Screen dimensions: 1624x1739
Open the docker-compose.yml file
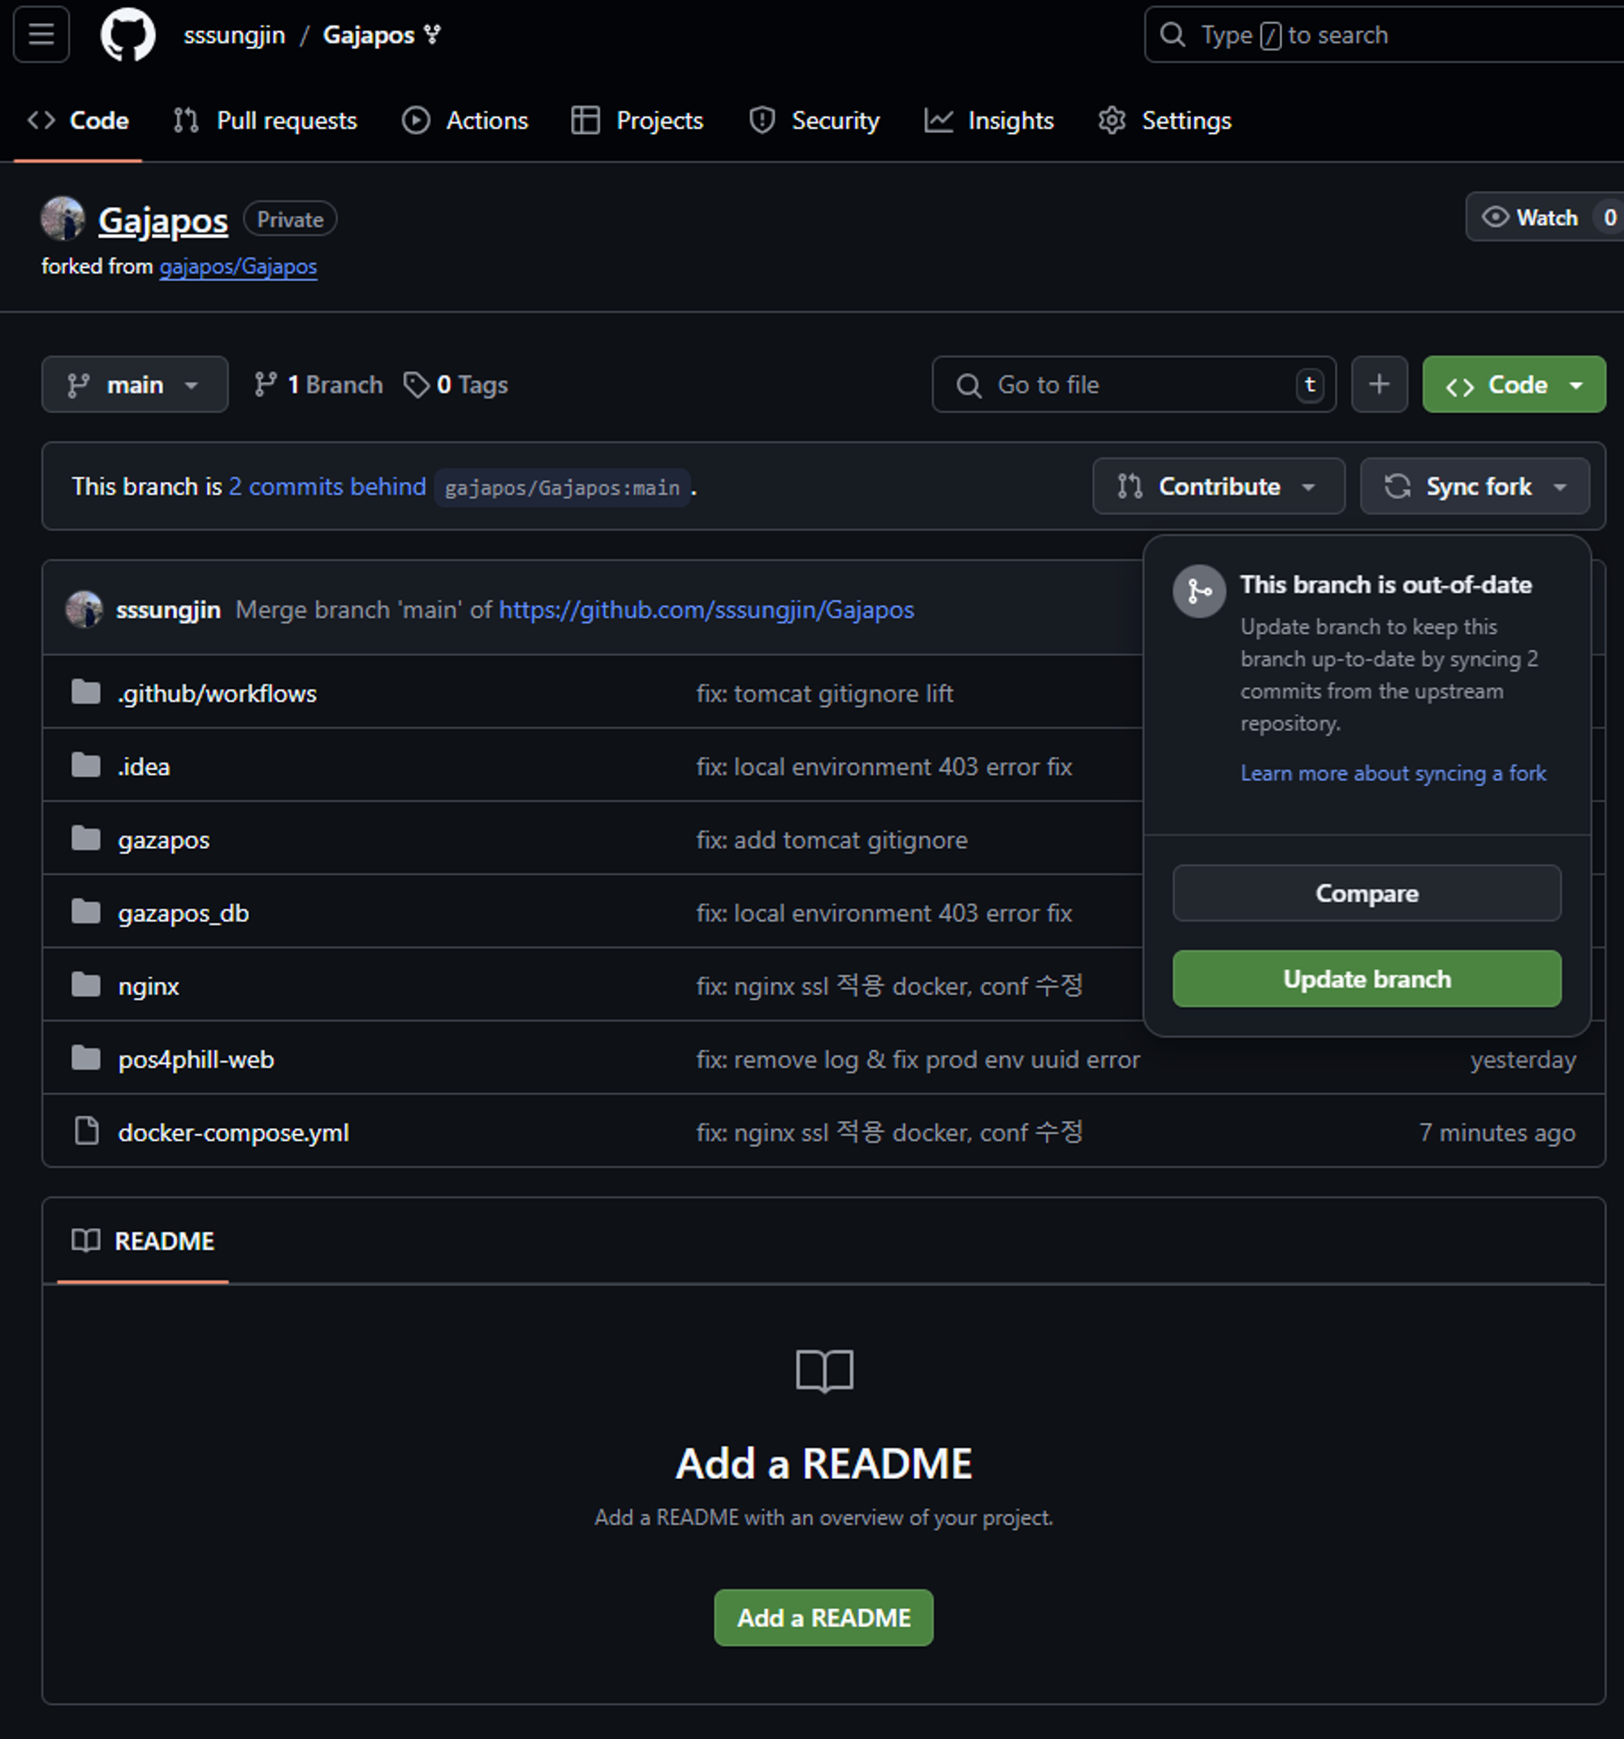(234, 1133)
